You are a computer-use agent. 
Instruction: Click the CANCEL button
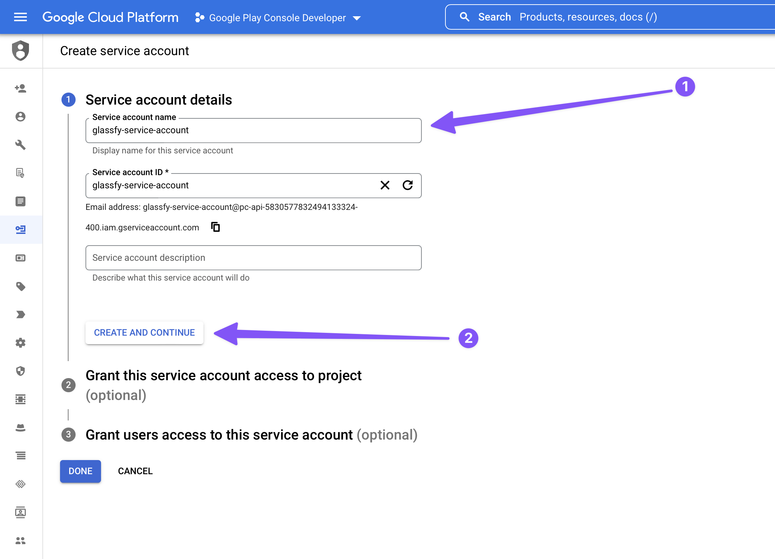135,471
